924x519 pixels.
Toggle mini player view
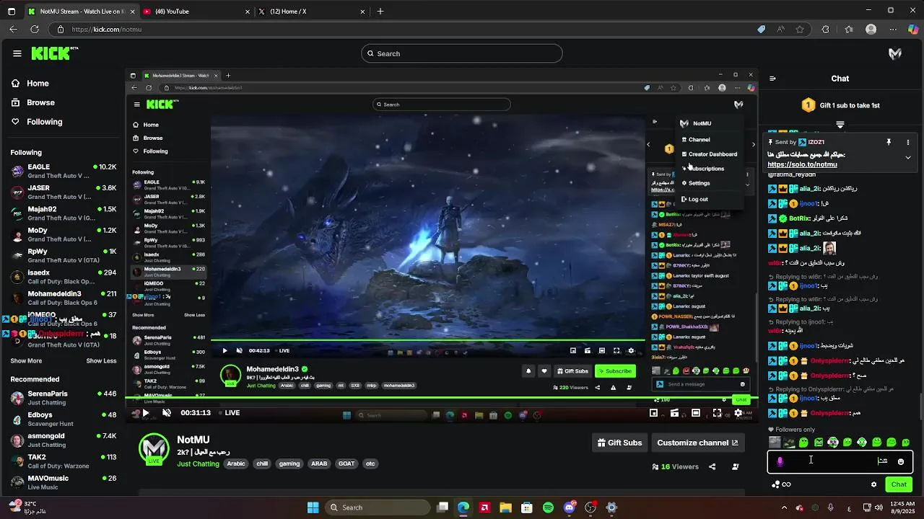[653, 413]
